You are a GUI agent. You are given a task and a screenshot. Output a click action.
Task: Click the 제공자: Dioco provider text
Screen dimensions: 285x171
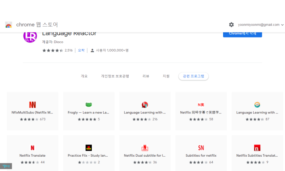click(x=53, y=42)
